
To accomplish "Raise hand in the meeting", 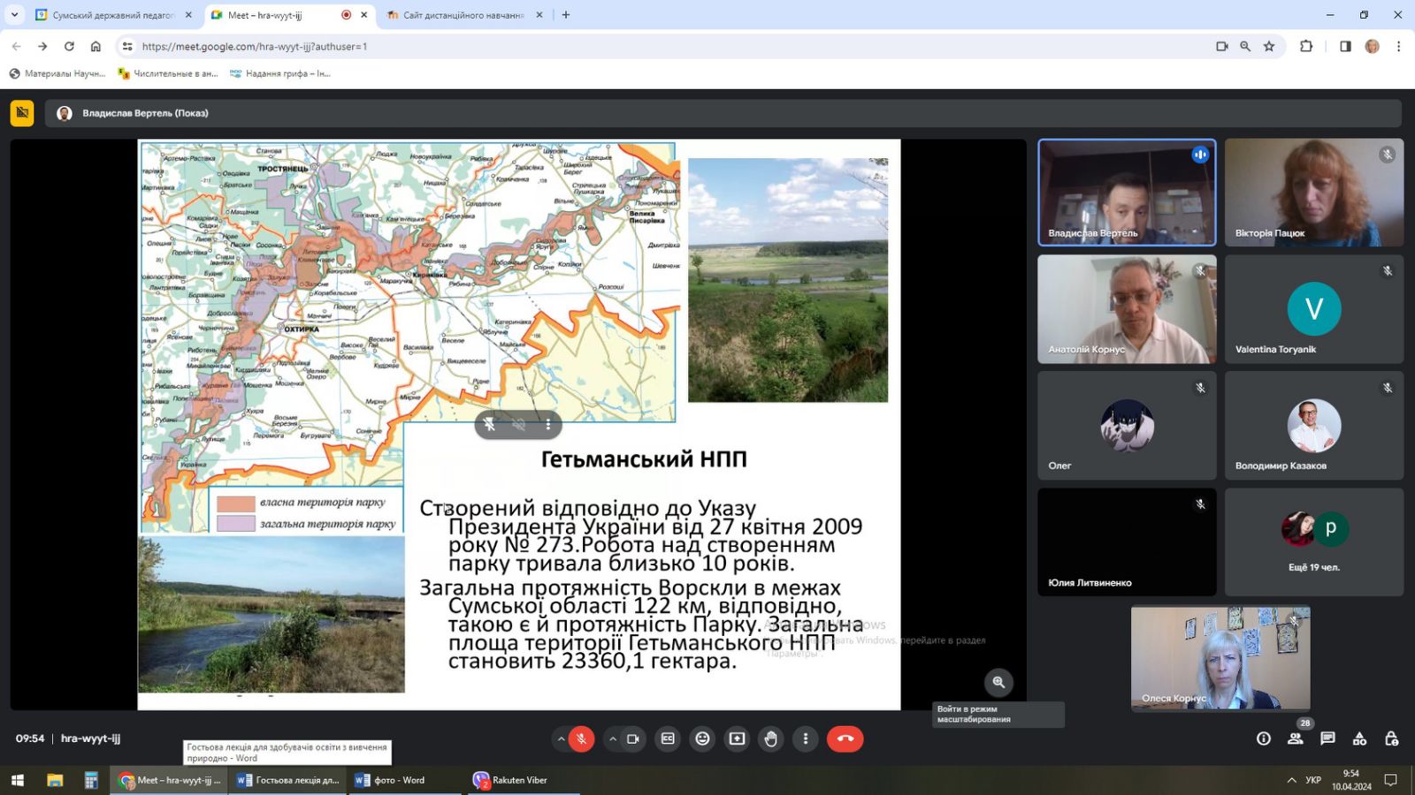I will [771, 738].
